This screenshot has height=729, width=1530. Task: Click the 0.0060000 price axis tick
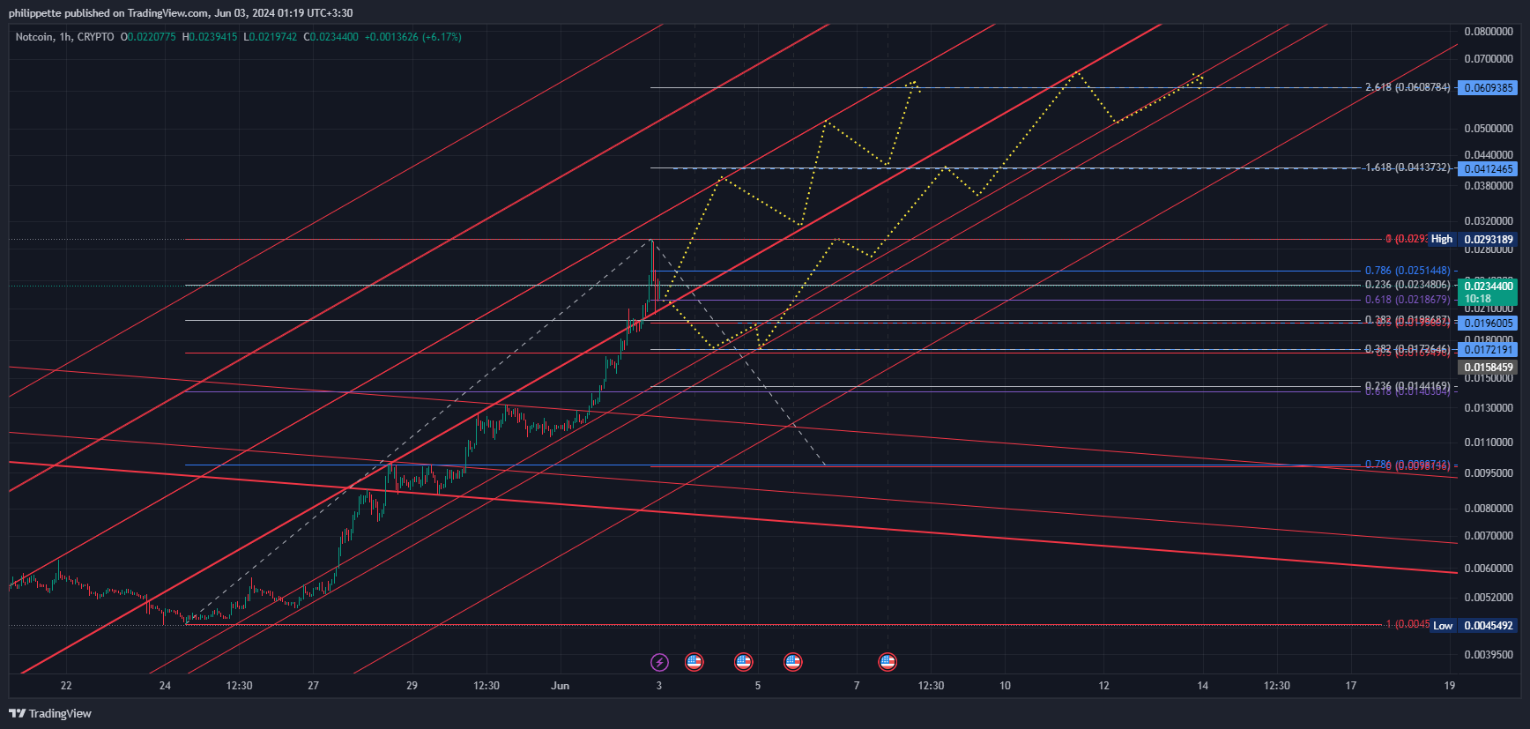(x=1489, y=569)
